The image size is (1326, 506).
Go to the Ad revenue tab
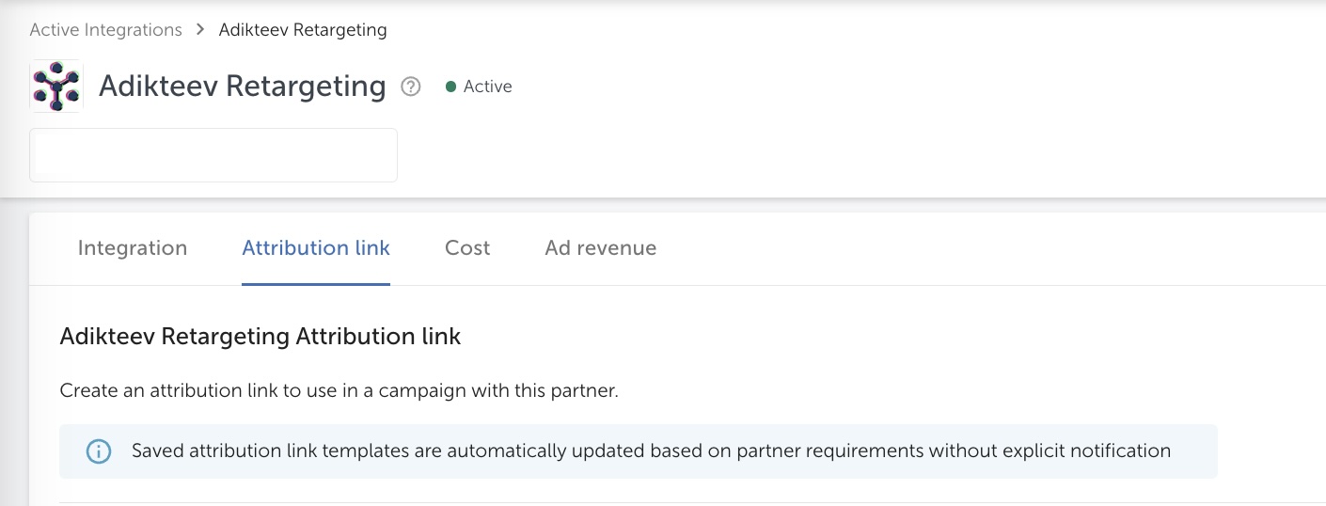pyautogui.click(x=600, y=248)
